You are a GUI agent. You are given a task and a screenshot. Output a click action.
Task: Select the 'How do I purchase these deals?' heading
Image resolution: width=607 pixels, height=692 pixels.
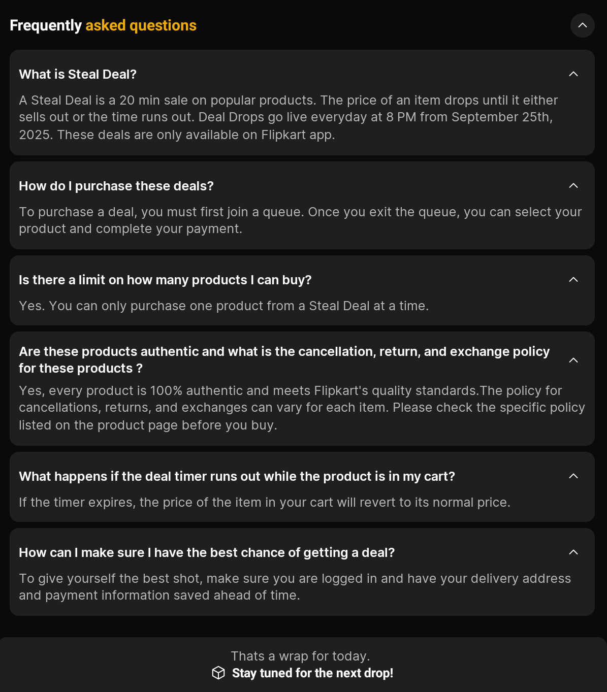(x=116, y=186)
